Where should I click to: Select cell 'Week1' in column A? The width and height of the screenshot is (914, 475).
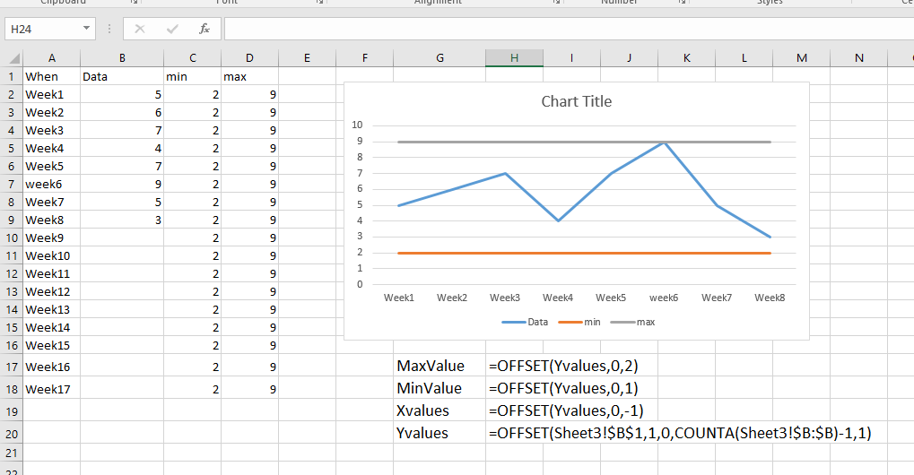pos(51,94)
